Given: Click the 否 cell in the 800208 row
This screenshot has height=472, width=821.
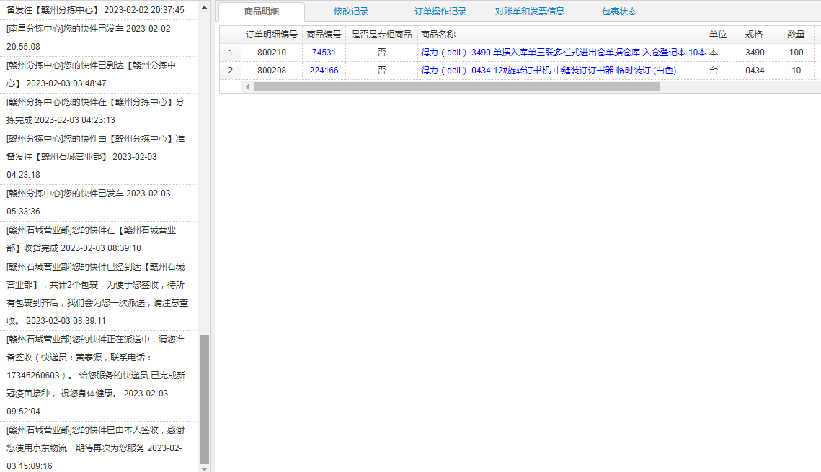Looking at the screenshot, I should pos(381,70).
